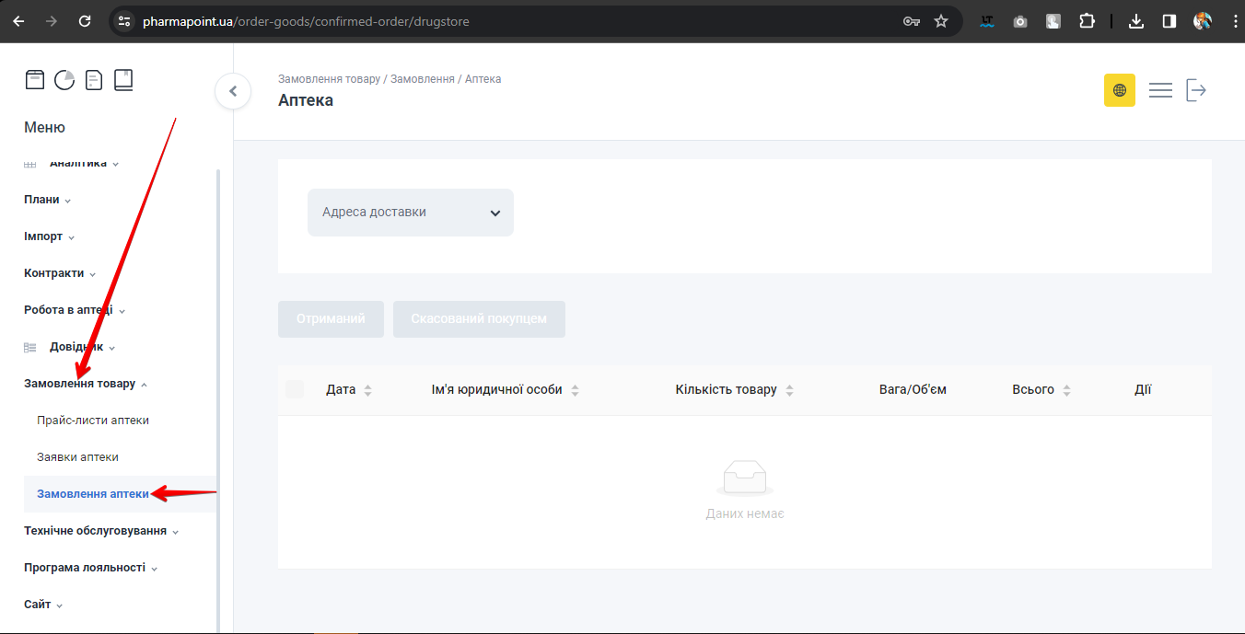Viewport: 1245px width, 634px height.
Task: Click the logout exit icon
Action: [1196, 90]
